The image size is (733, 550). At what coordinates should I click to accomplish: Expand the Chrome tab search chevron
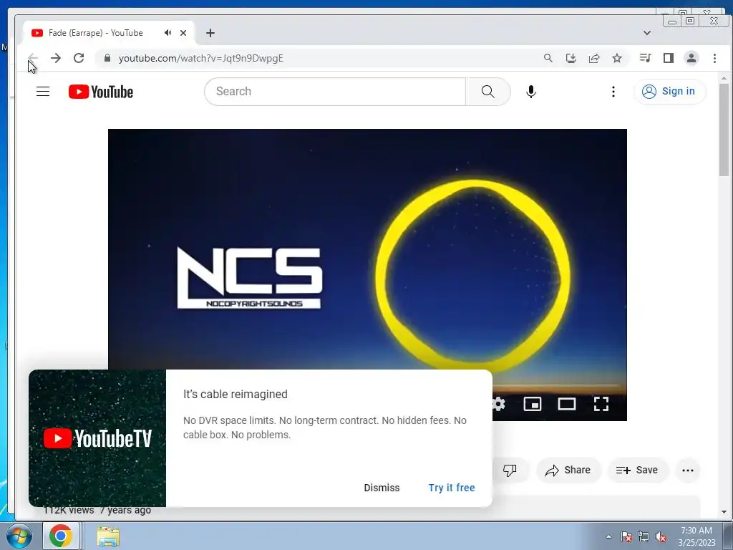click(647, 33)
